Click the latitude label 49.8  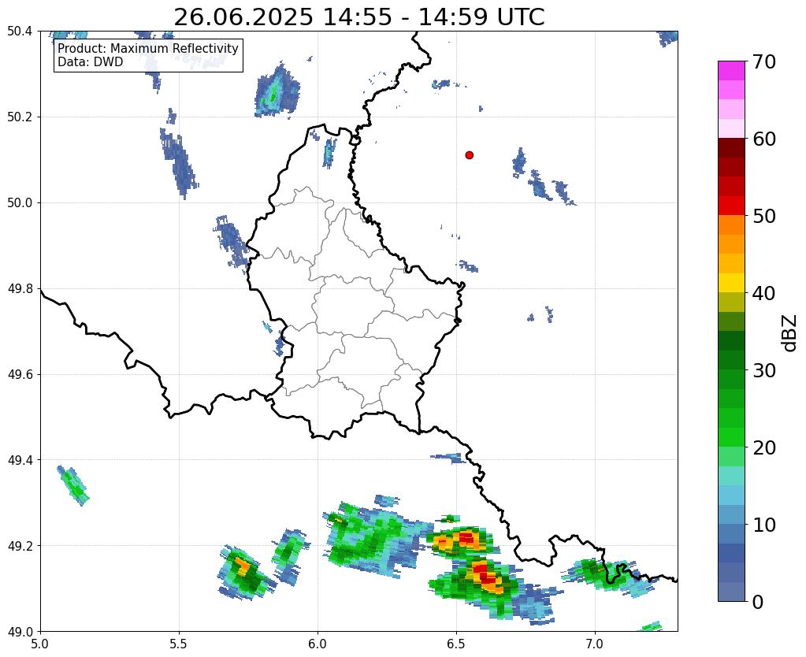coord(20,289)
